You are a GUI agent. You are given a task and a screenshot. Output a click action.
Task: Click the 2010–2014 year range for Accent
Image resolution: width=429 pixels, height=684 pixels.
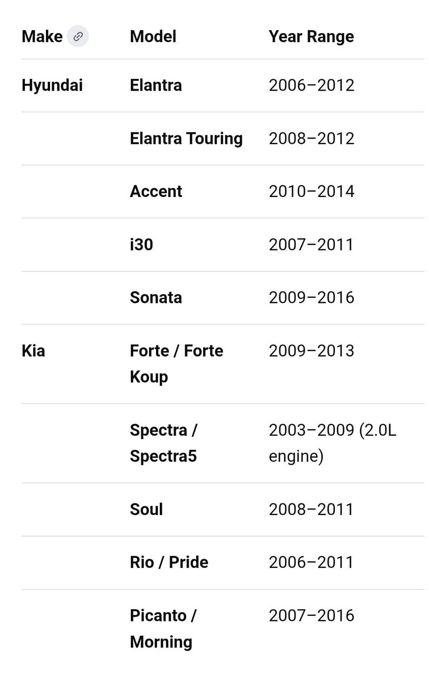click(x=311, y=191)
